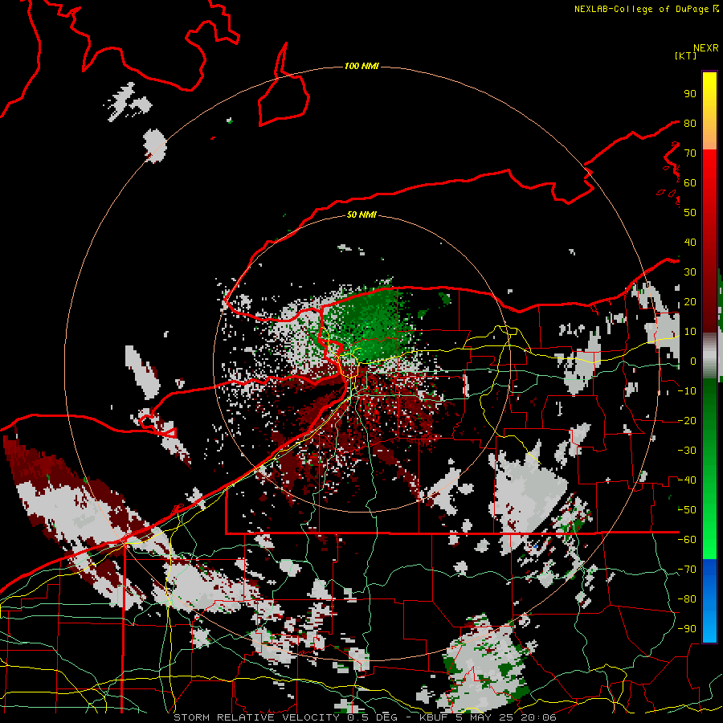Click the 0 value on velocity scale

693,361
